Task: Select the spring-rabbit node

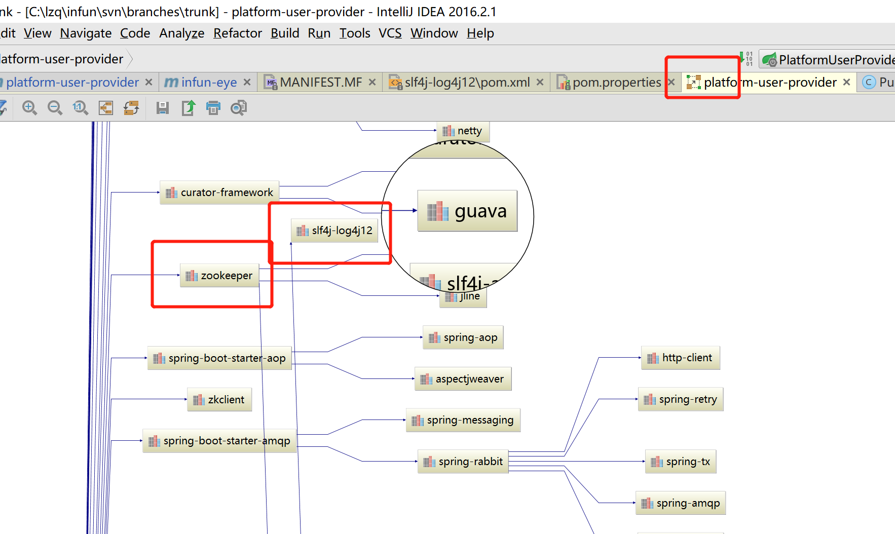Action: coord(463,462)
